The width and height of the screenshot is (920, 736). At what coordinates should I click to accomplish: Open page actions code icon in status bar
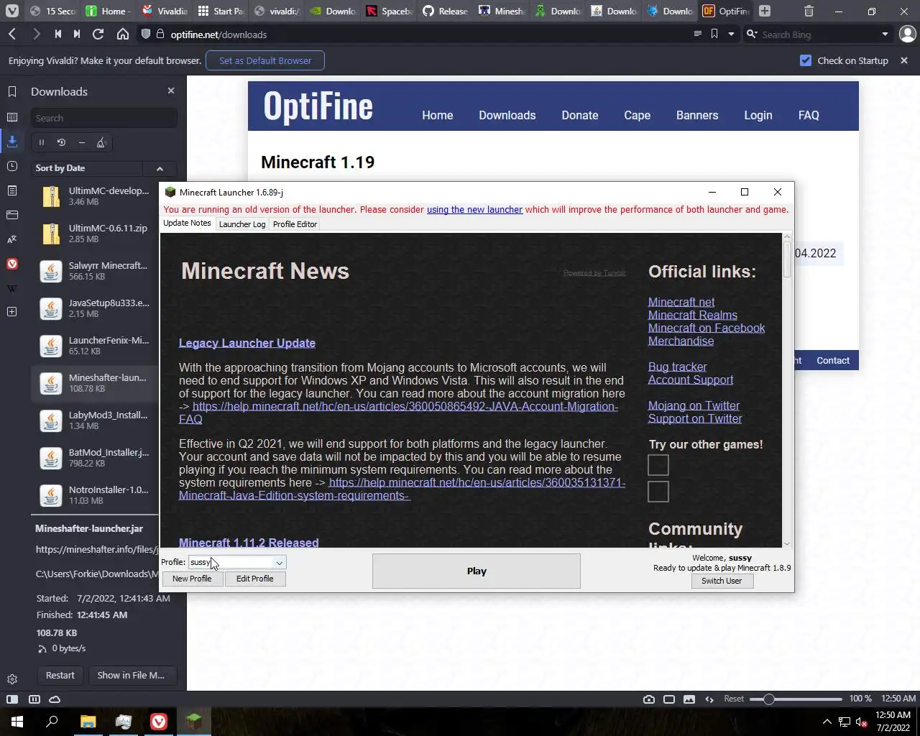click(709, 699)
